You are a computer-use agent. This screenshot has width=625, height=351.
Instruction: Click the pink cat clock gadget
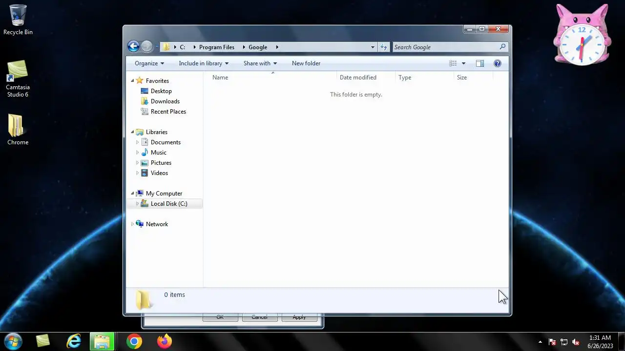pos(582,34)
